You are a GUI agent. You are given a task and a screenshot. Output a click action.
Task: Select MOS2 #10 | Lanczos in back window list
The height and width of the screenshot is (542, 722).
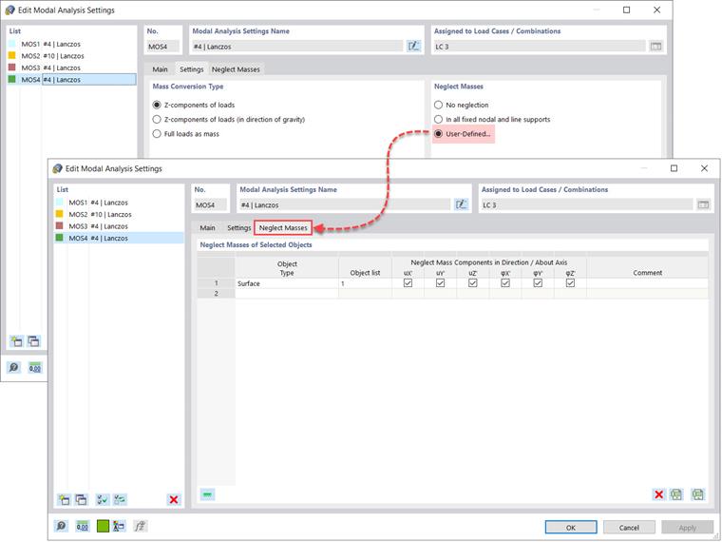tap(71, 56)
